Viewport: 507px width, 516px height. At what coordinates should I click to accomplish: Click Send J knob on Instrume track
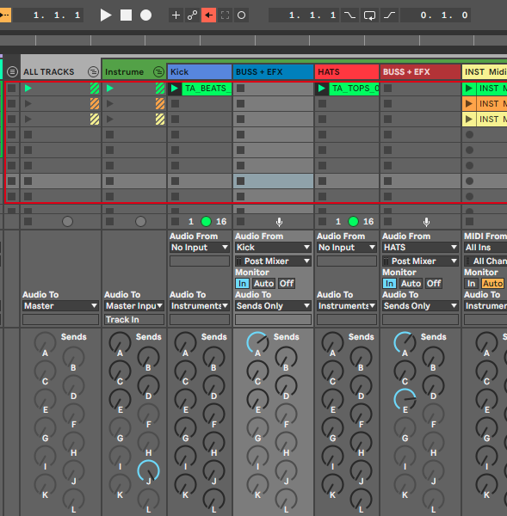[x=148, y=471]
